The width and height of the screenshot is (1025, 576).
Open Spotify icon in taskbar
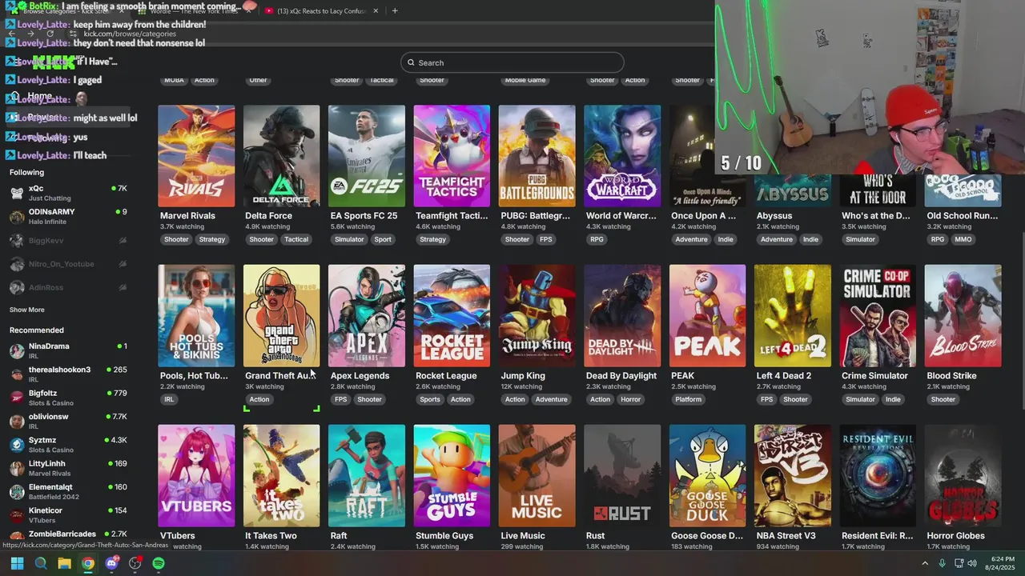[x=159, y=563]
